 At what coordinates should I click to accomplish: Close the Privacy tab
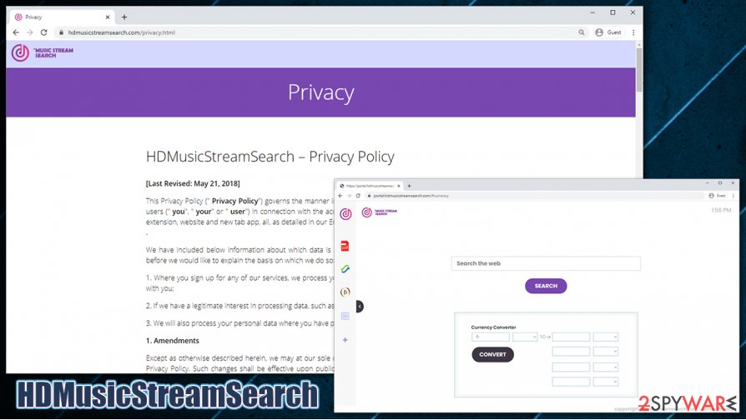pos(108,17)
